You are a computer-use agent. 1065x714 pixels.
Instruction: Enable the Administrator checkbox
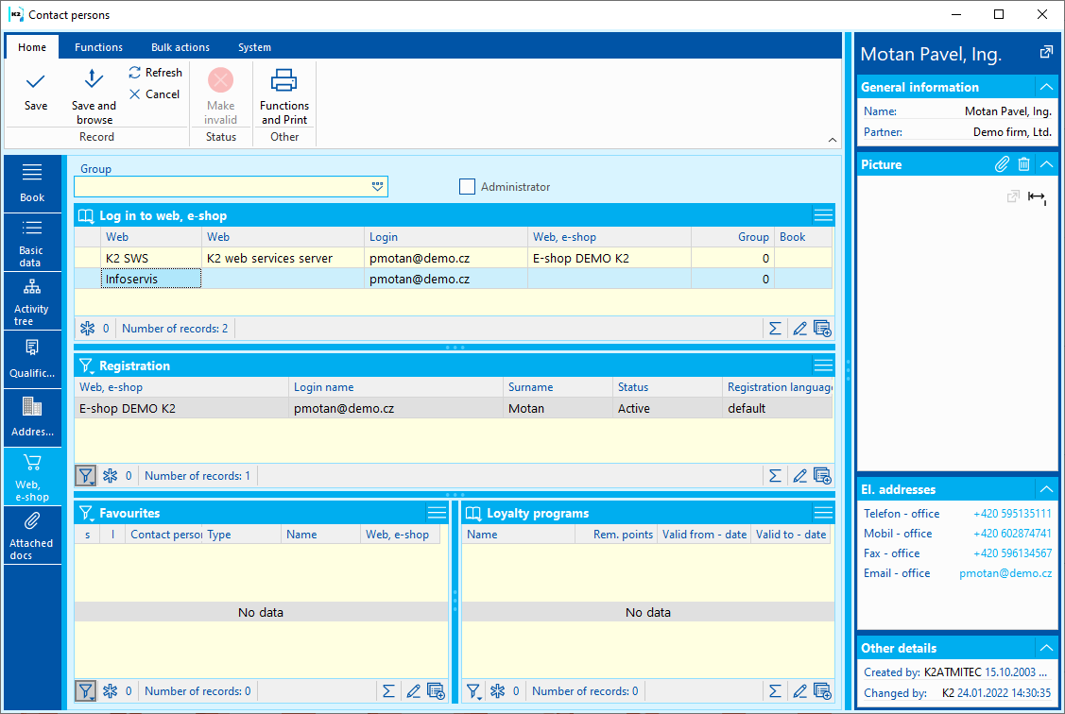point(467,187)
